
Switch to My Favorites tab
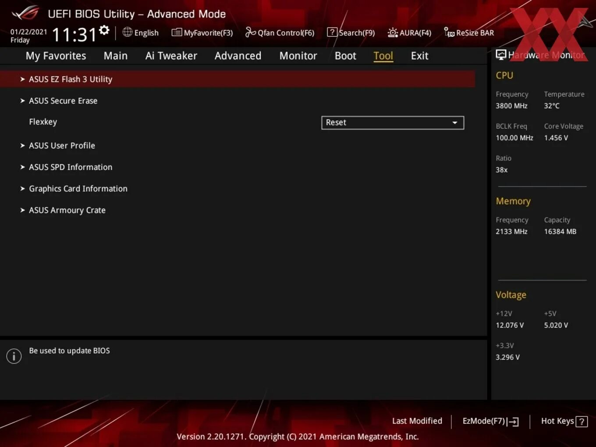click(56, 56)
